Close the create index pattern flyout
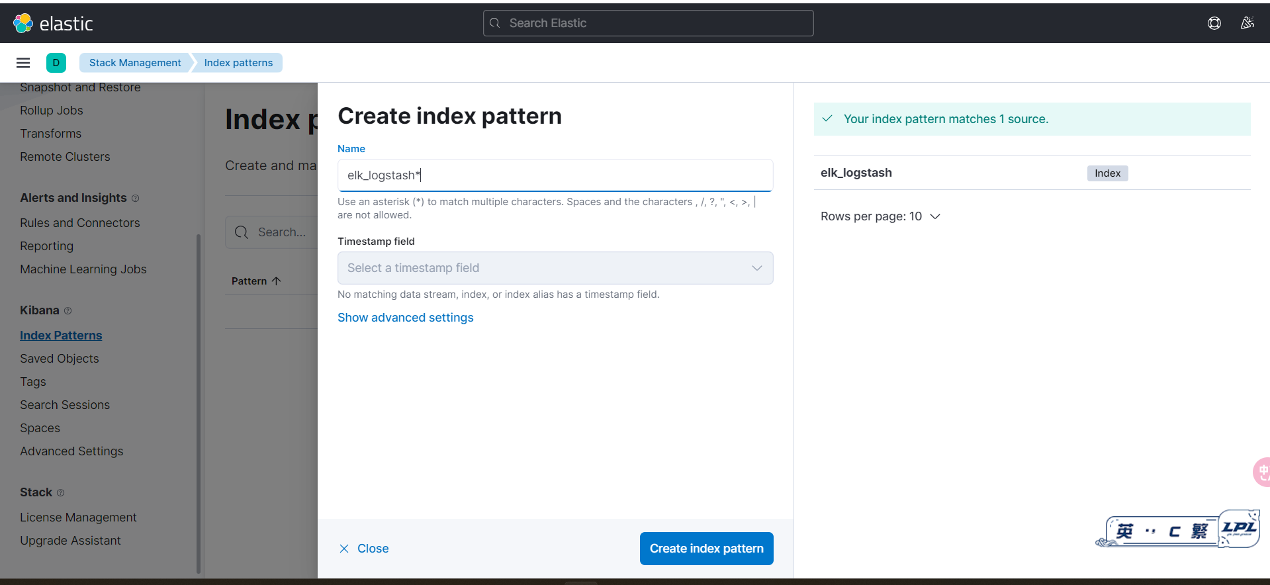Screen dimensions: 1270x585 (364, 549)
